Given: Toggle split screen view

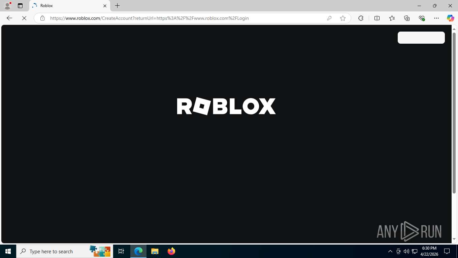Looking at the screenshot, I should tap(377, 18).
